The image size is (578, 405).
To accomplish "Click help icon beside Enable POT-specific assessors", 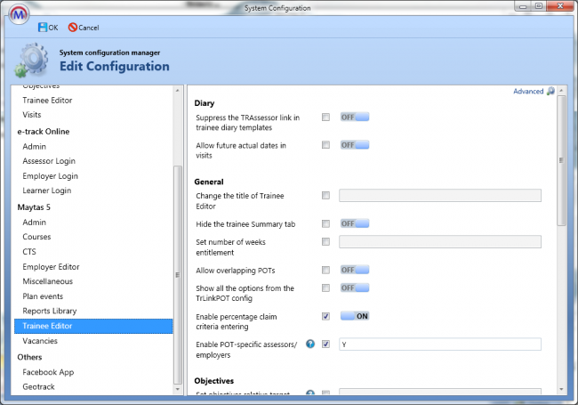I will click(x=310, y=344).
